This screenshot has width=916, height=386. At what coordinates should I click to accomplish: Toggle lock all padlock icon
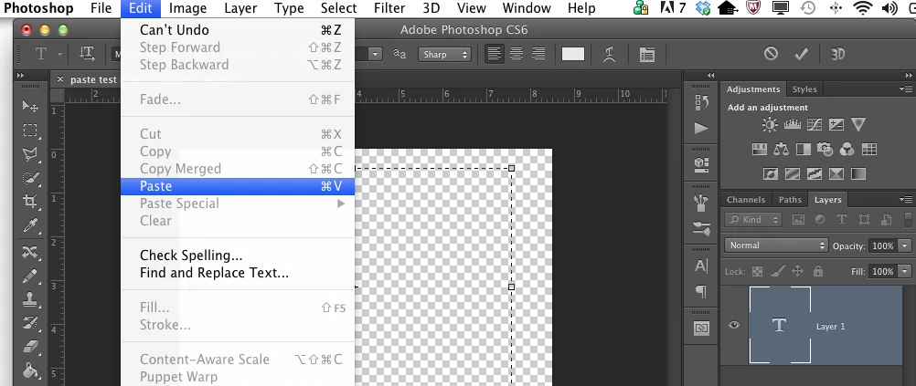818,271
